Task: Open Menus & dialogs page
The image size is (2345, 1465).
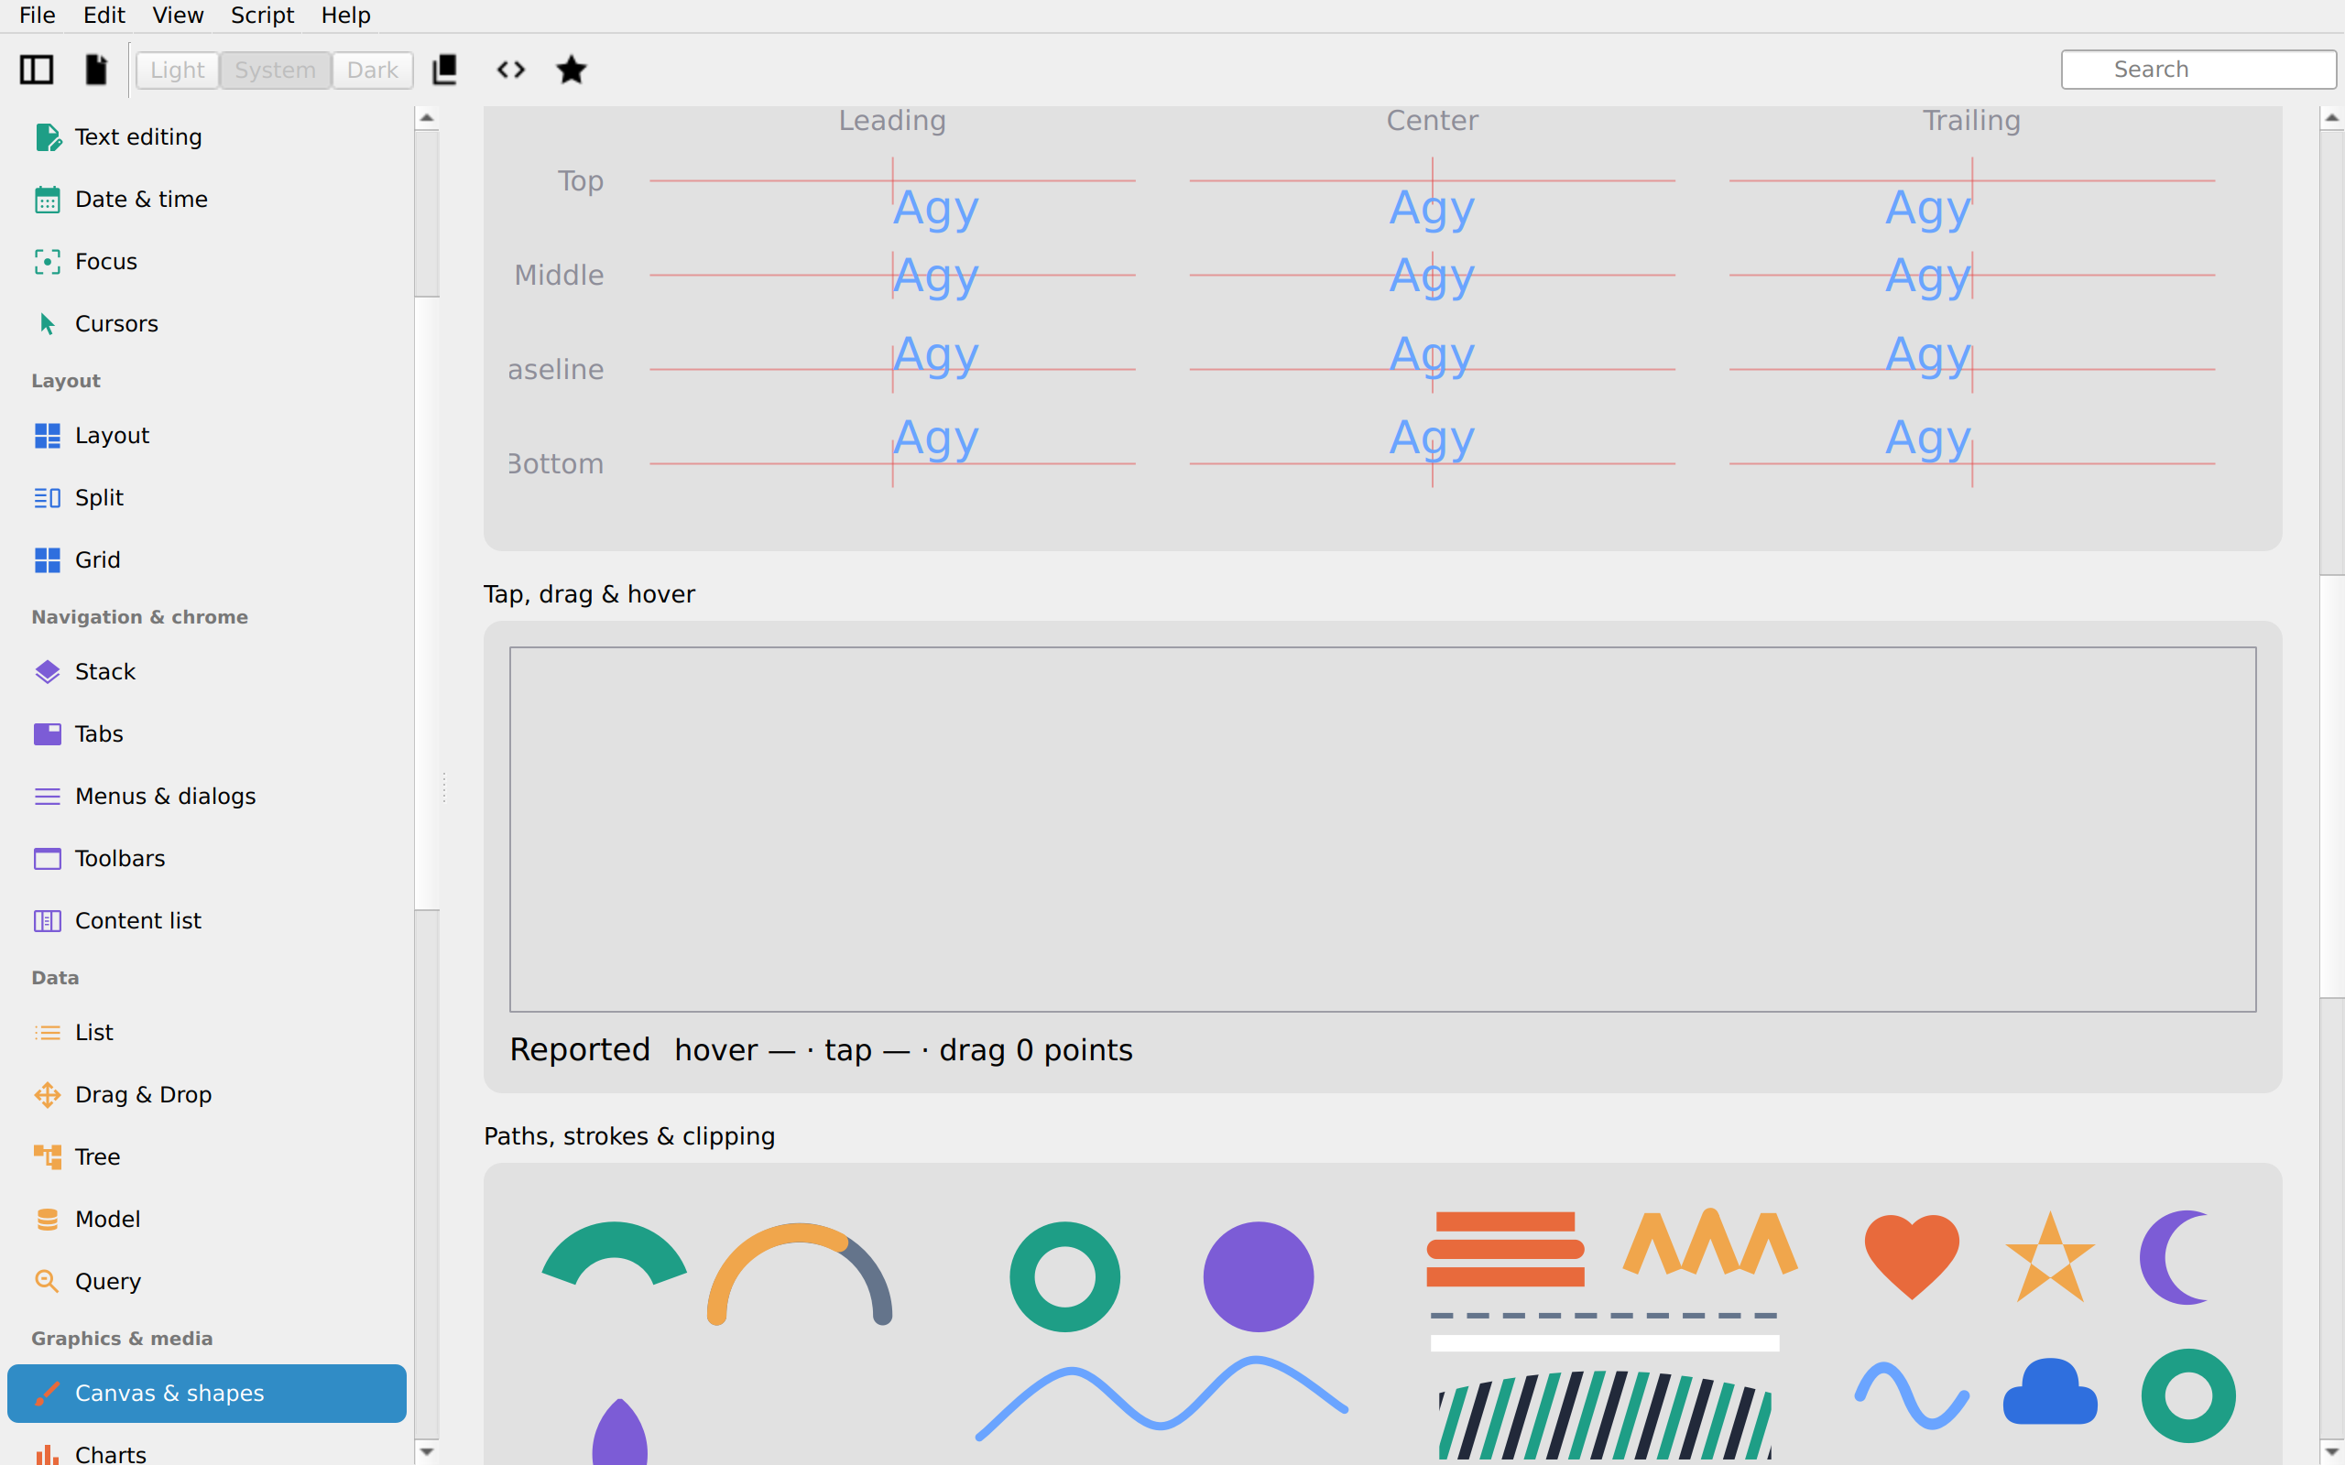Action: (x=206, y=797)
